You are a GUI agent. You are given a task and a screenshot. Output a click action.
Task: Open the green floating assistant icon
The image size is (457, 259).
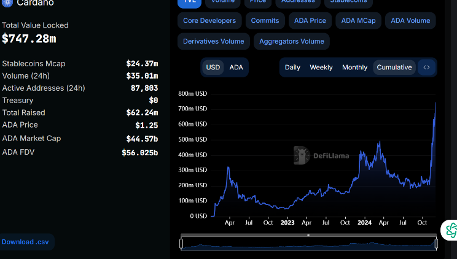click(x=450, y=230)
